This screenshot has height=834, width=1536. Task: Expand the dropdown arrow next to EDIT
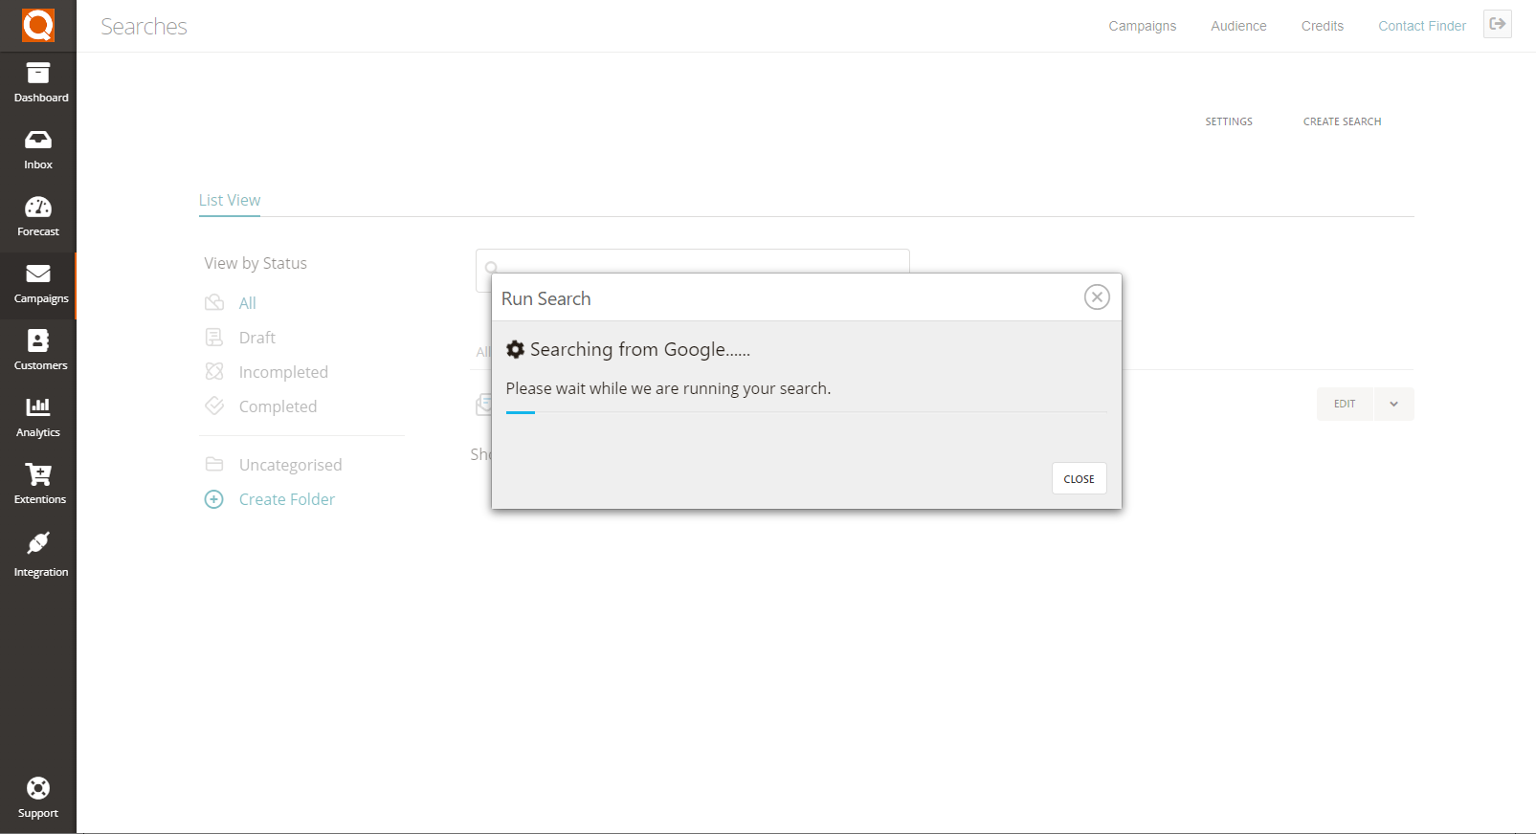coord(1393,404)
